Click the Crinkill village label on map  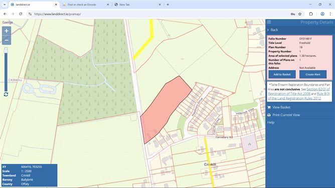pos(210,164)
